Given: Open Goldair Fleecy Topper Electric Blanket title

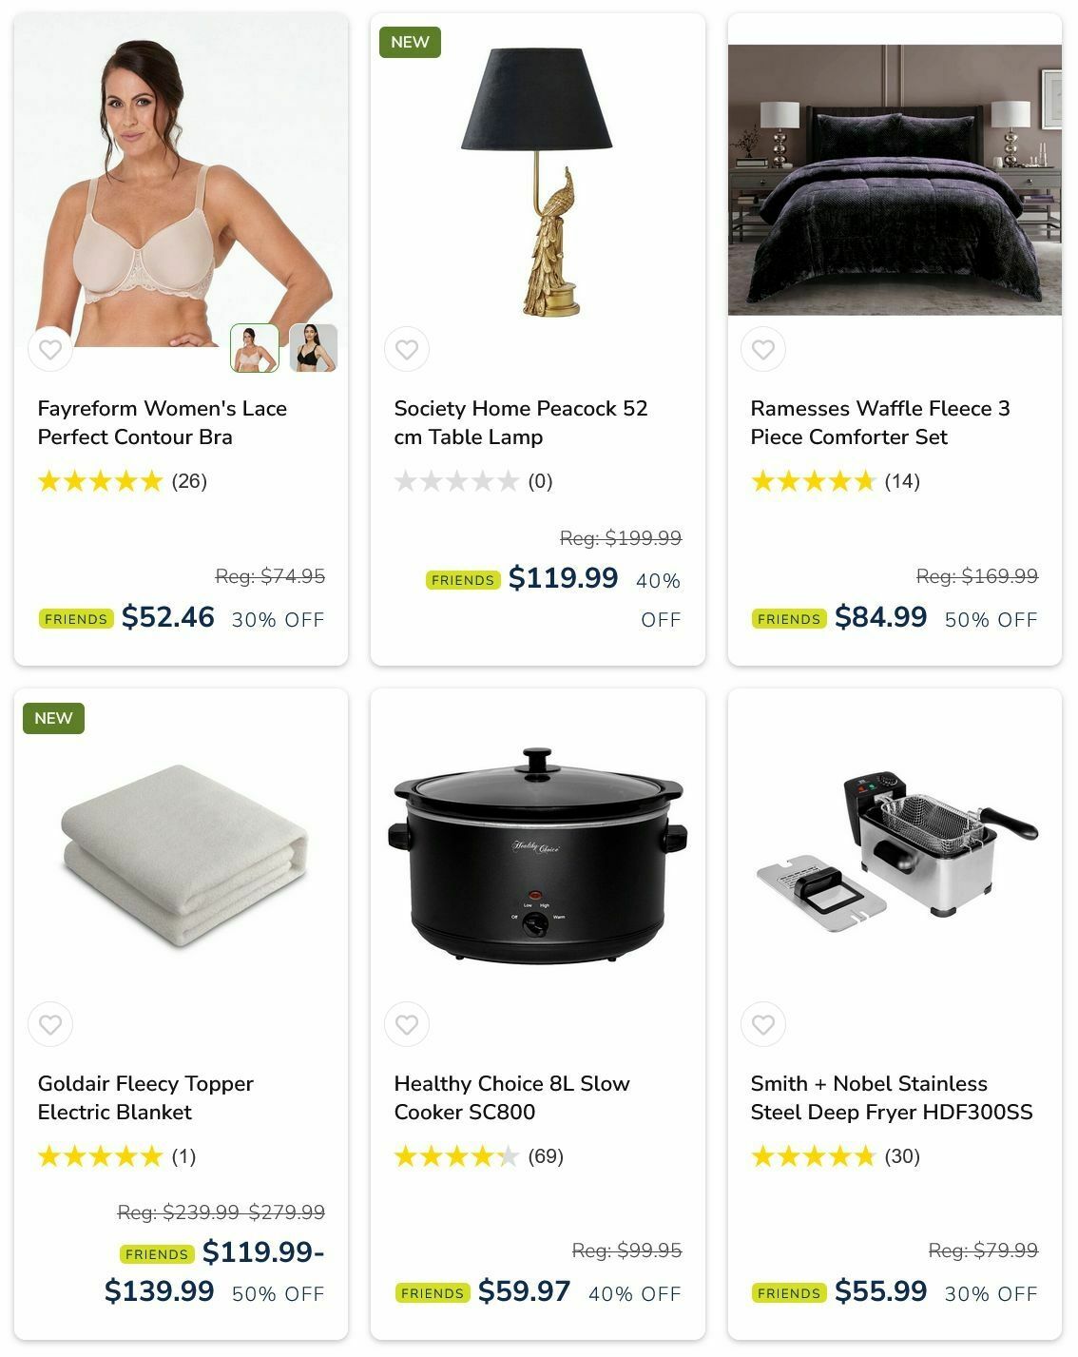Looking at the screenshot, I should pos(145,1097).
